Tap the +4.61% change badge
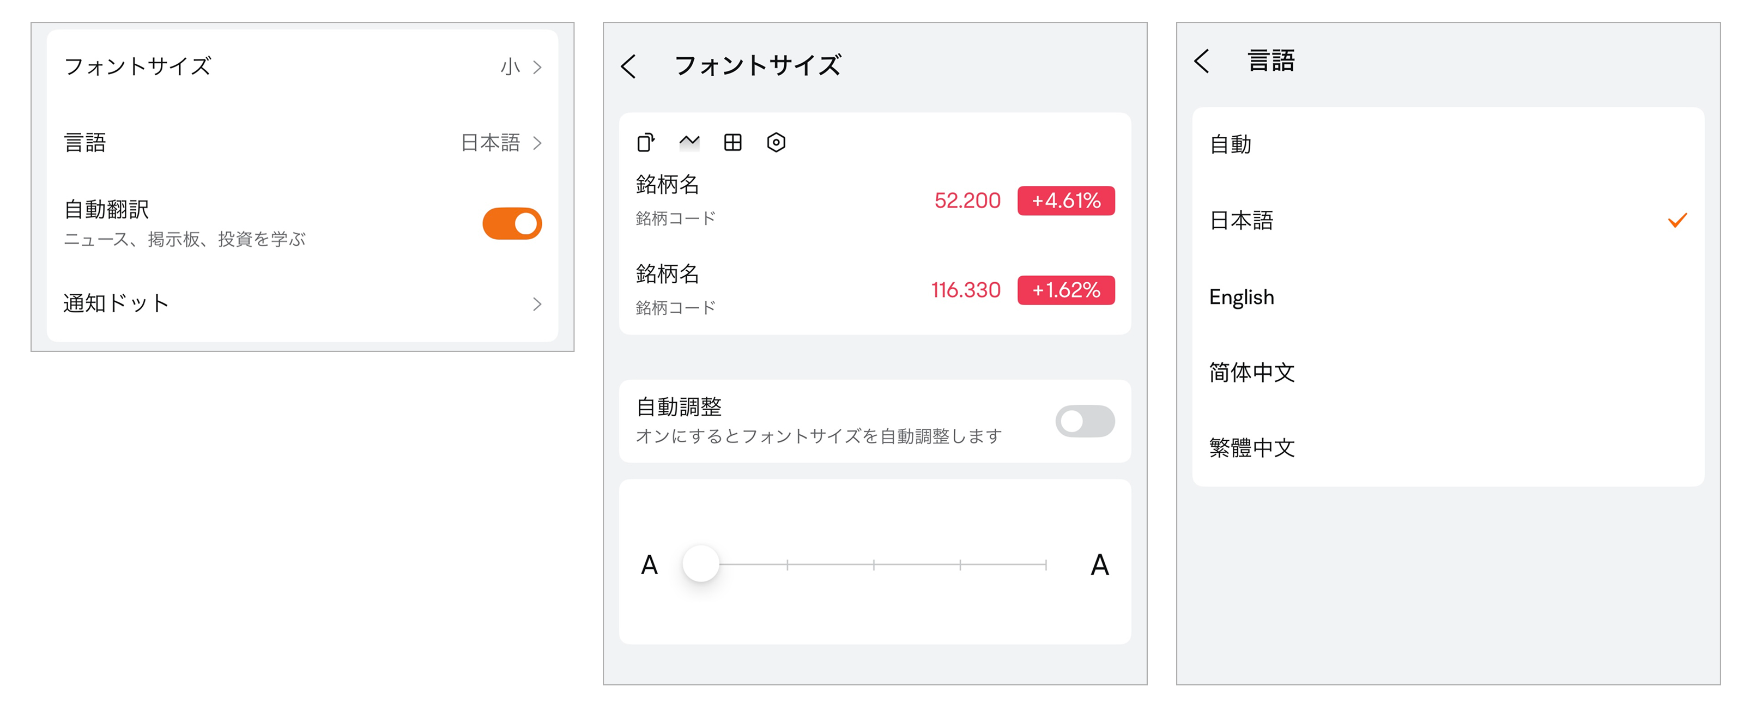 [1065, 201]
